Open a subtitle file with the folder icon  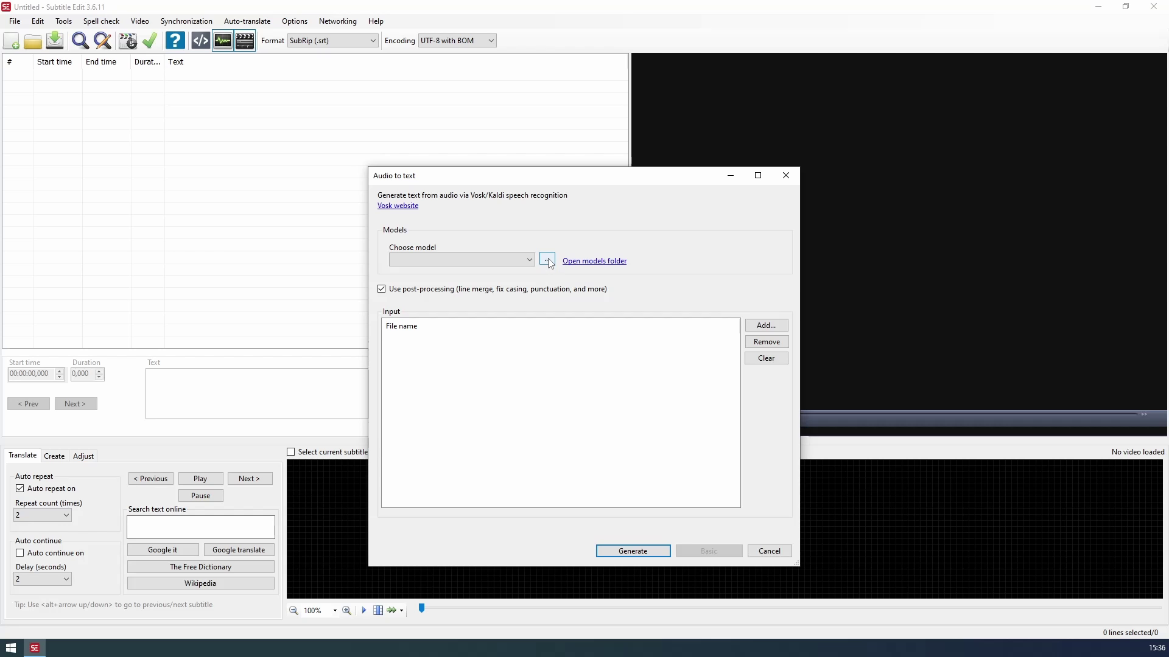point(33,41)
